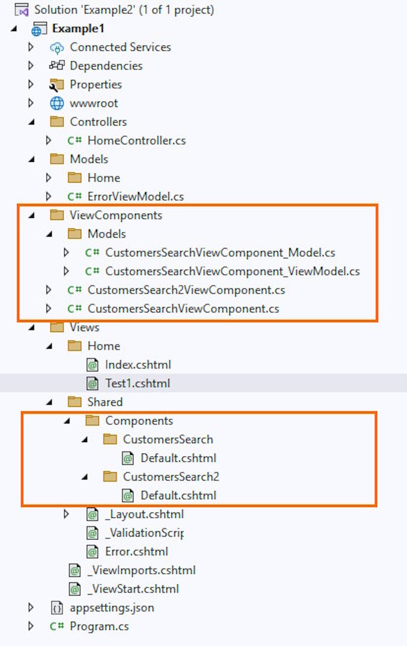Collapse the ViewComponents folder

pyautogui.click(x=31, y=215)
